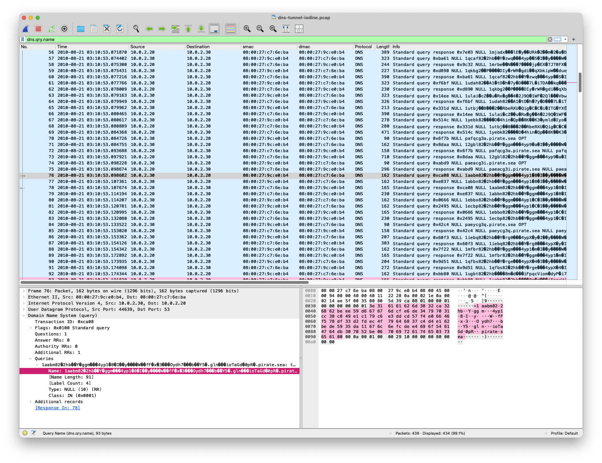Expand Frame 76 details
This screenshot has height=463, width=602.
pyautogui.click(x=24, y=291)
